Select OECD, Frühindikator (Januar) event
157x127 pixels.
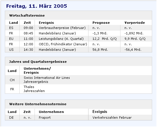tap(63, 44)
